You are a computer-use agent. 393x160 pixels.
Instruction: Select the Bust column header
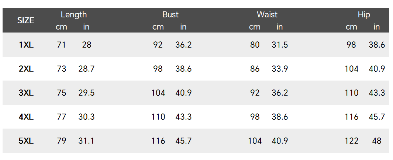click(170, 15)
